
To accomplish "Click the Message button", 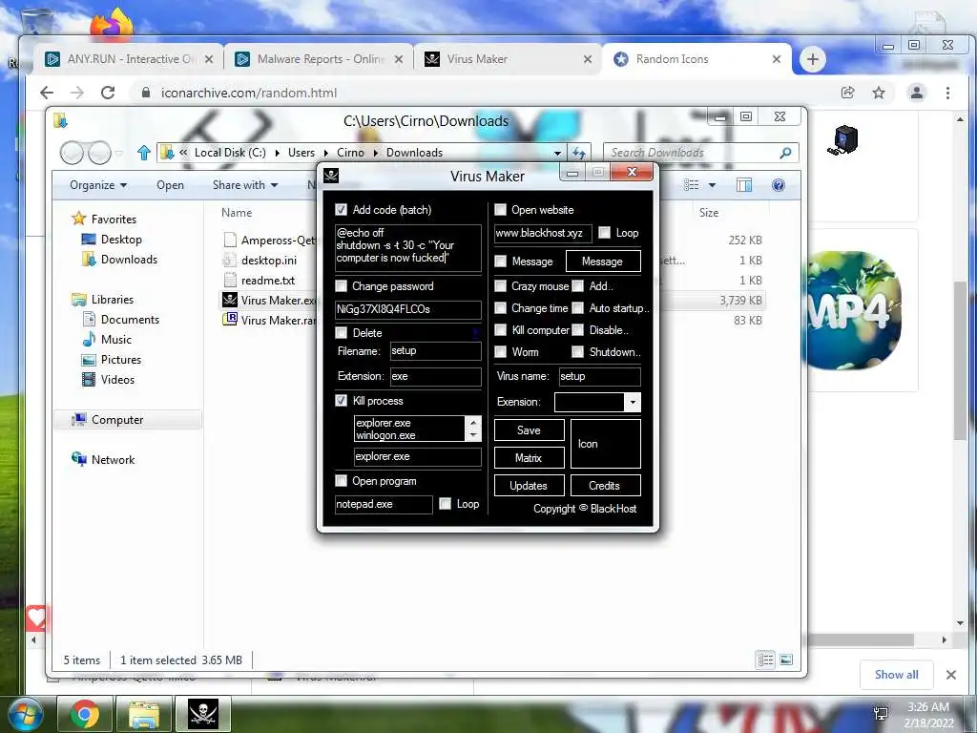I will (x=603, y=262).
